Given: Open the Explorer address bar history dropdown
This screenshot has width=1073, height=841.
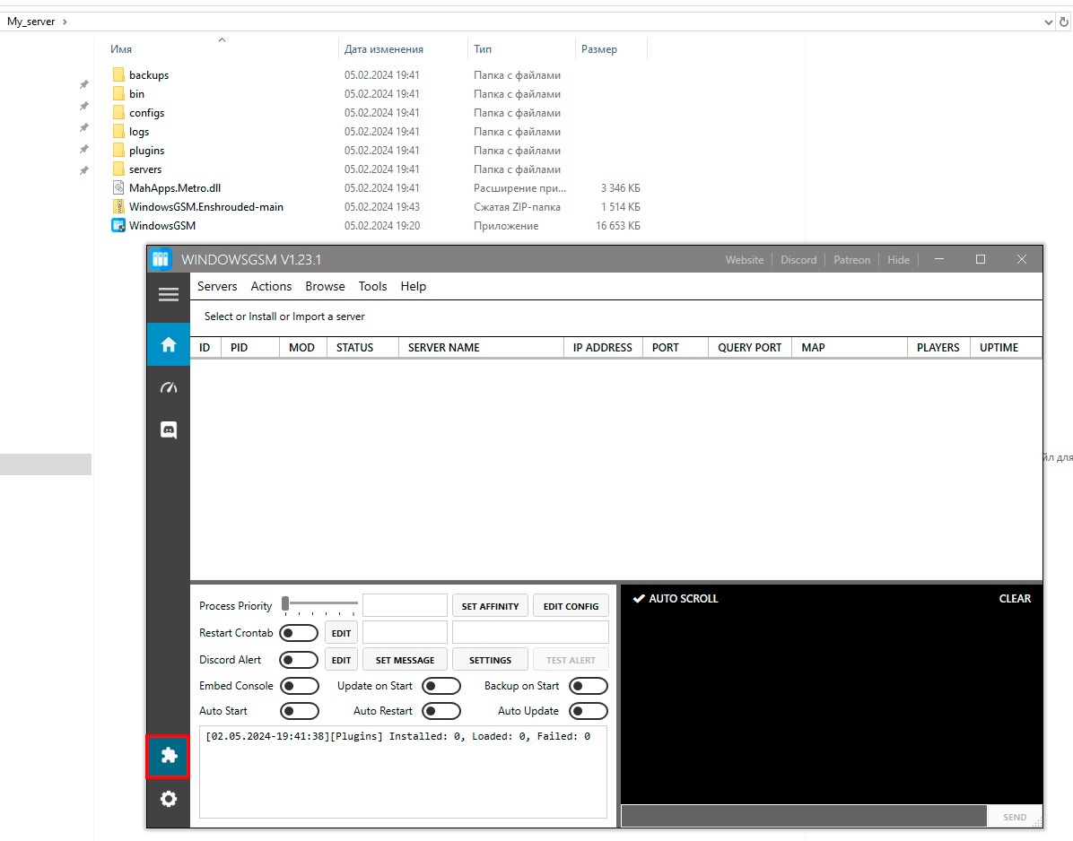Looking at the screenshot, I should [x=1049, y=22].
